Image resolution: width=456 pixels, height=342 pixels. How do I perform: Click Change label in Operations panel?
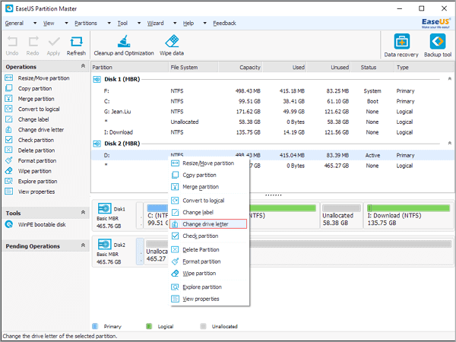[x=27, y=119]
